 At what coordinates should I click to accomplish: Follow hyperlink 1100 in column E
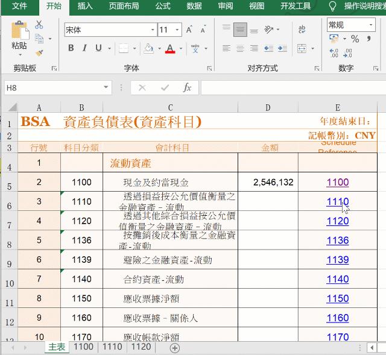(338, 182)
